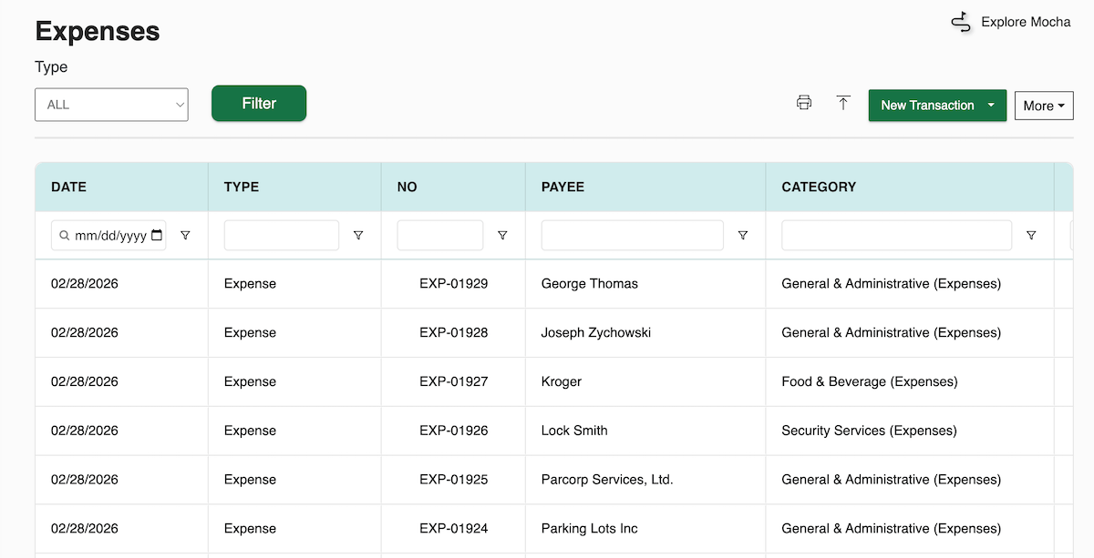Click the filter funnel in Date column
The width and height of the screenshot is (1094, 558).
[x=185, y=235]
